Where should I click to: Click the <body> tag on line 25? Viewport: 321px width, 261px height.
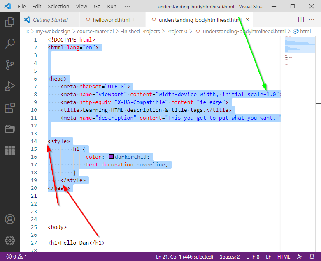57,227
